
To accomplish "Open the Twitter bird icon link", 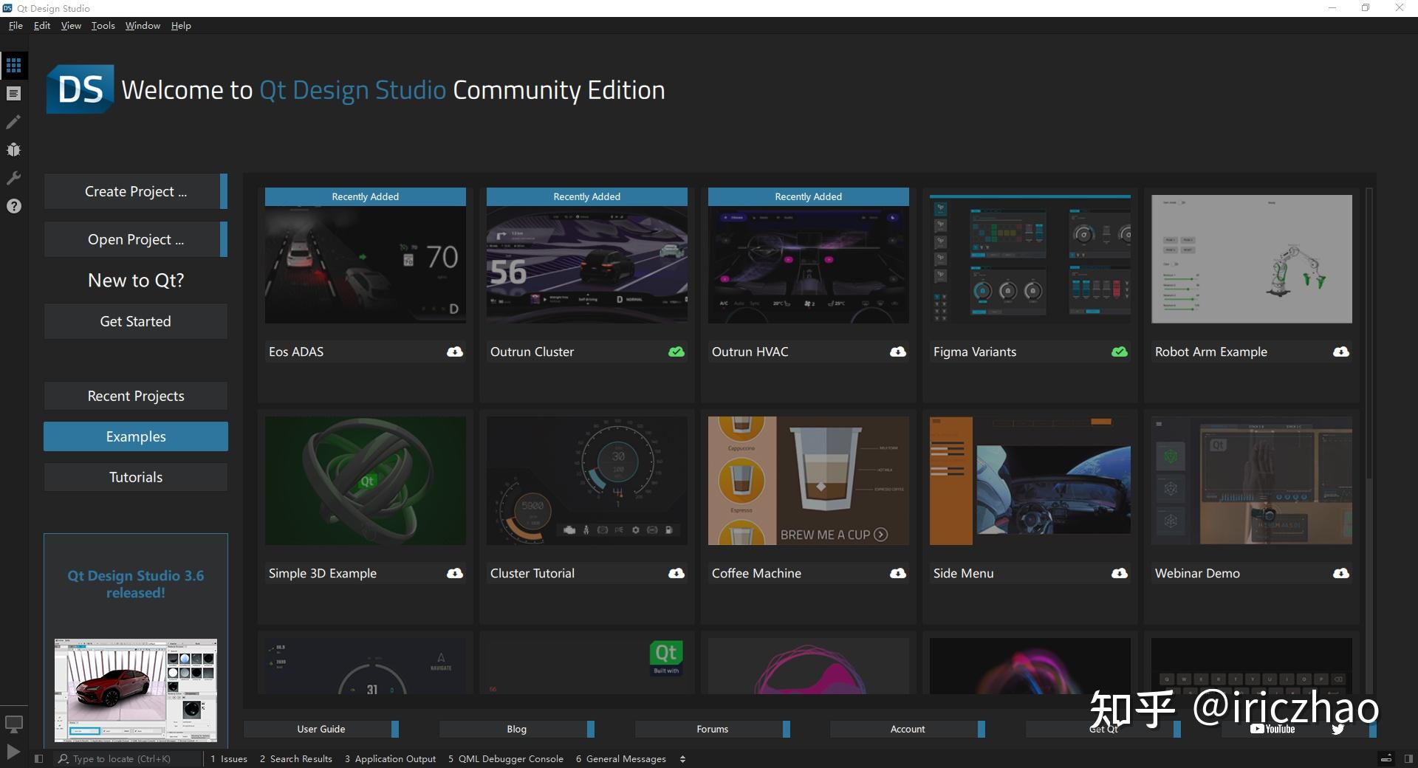I will pyautogui.click(x=1337, y=729).
